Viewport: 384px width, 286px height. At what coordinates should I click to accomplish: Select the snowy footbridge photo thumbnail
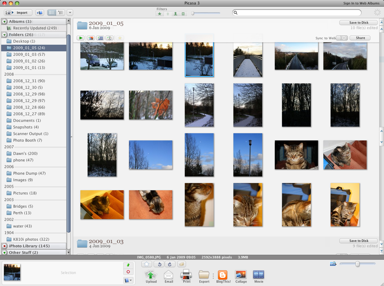[248, 55]
